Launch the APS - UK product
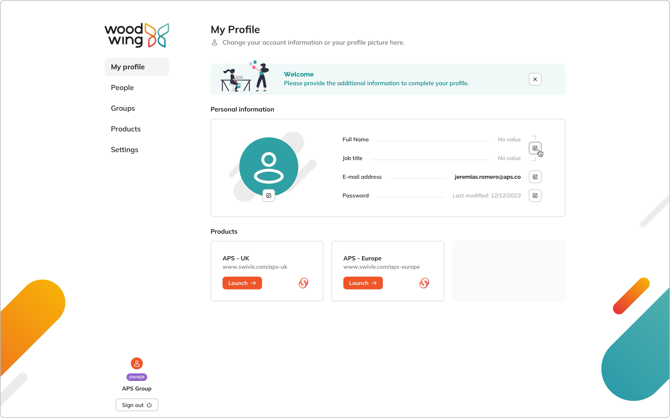Screen dimensions: 670x418 click(242, 283)
